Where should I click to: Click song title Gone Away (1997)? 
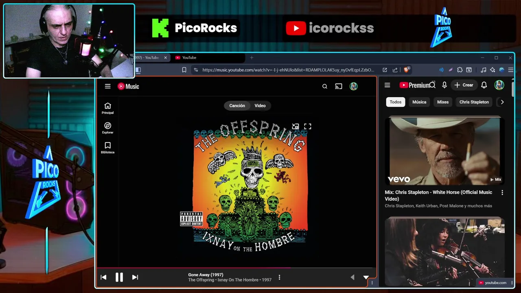pos(206,275)
